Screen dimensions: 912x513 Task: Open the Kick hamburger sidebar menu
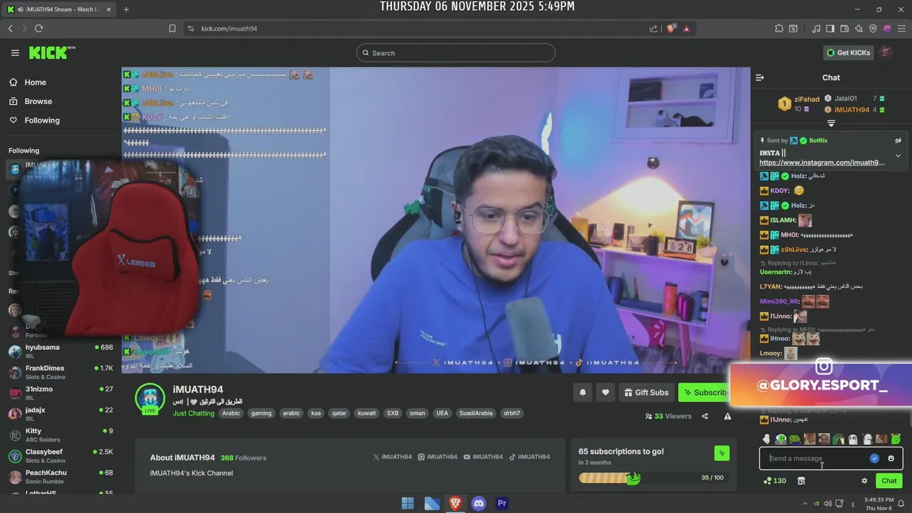point(15,53)
